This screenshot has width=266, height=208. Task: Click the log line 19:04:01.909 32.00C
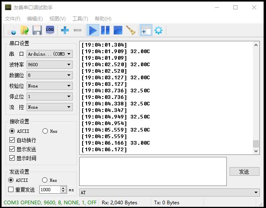116,51
